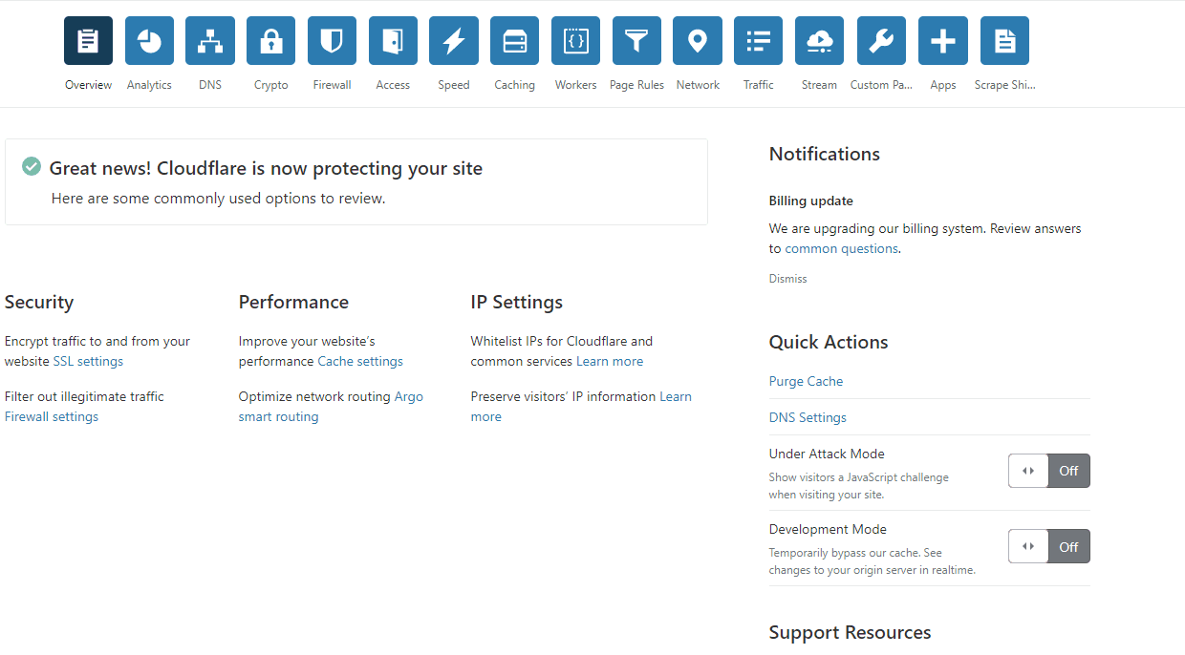This screenshot has width=1185, height=655.
Task: Open Cache settings link
Action: click(x=360, y=362)
